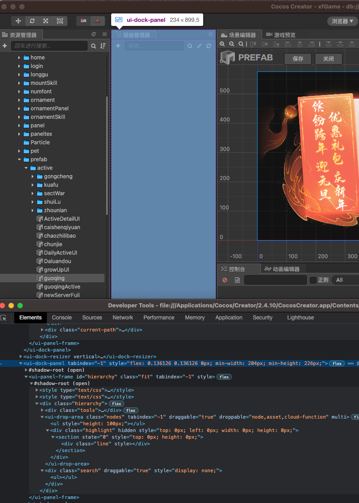This screenshot has height=503, width=359.
Task: Click the plus icon in the assets panel
Action: (x=4, y=46)
